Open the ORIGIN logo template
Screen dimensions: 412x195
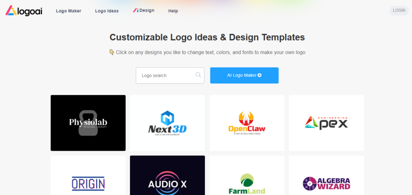click(x=88, y=175)
